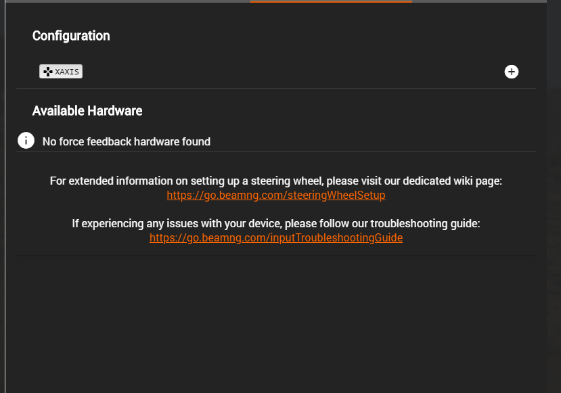
Task: Click the empty panel area below the links
Action: (x=276, y=322)
